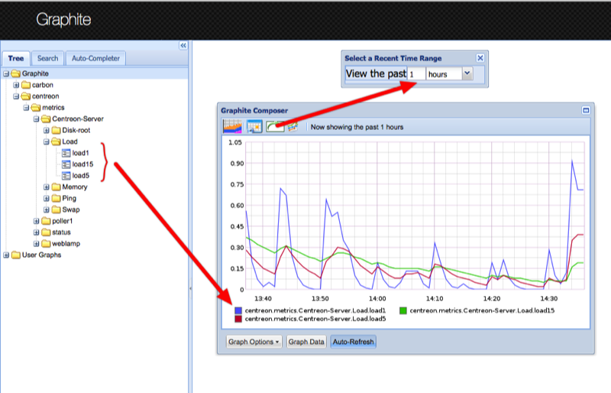The height and width of the screenshot is (393, 611).
Task: Open the Graph Options menu
Action: [254, 342]
